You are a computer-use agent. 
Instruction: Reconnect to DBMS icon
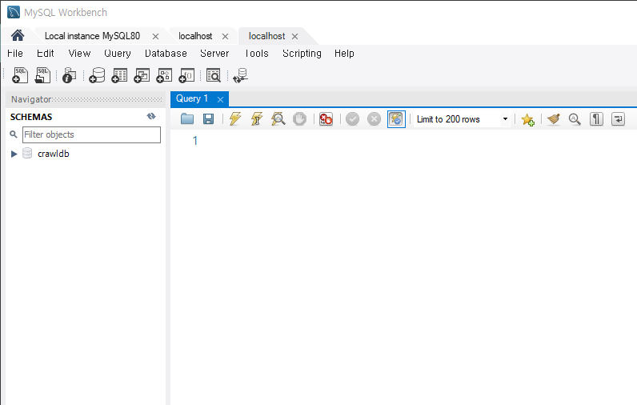241,75
